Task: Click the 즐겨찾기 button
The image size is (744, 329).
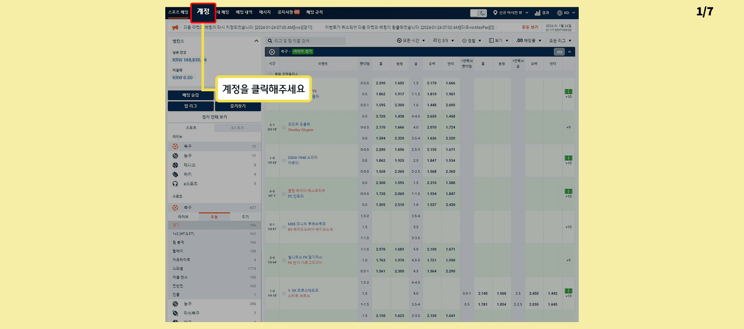Action: point(238,106)
